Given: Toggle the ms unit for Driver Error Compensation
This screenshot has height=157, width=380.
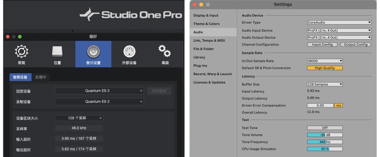Looking at the screenshot, I should tap(338, 105).
